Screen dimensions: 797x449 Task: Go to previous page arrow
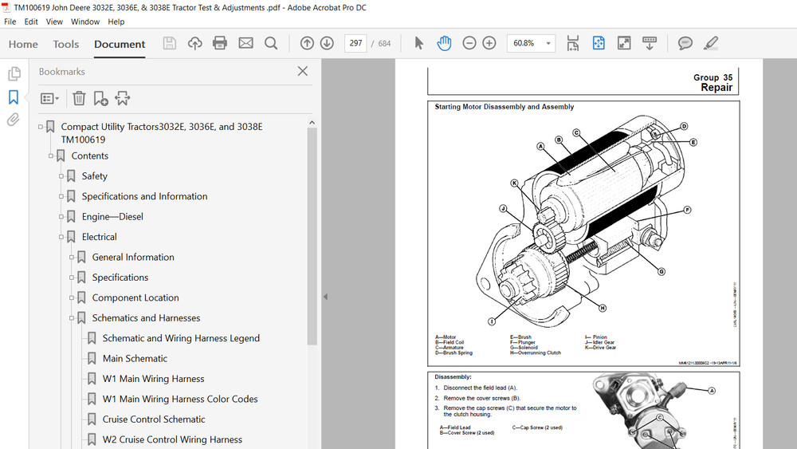[307, 43]
